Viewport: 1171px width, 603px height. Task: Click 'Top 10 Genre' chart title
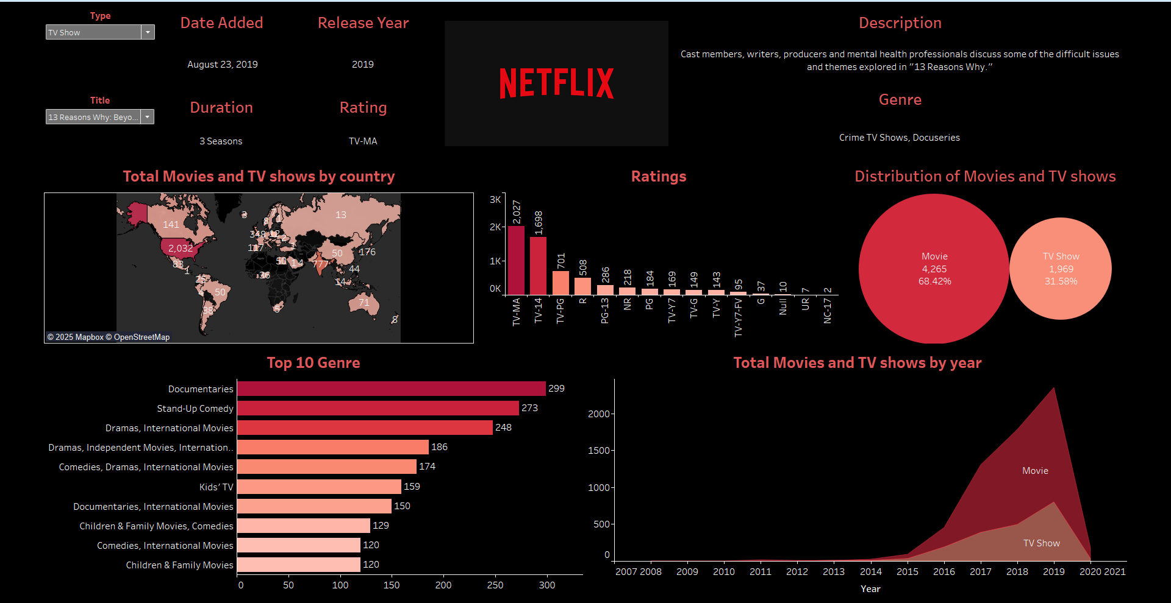(x=313, y=363)
